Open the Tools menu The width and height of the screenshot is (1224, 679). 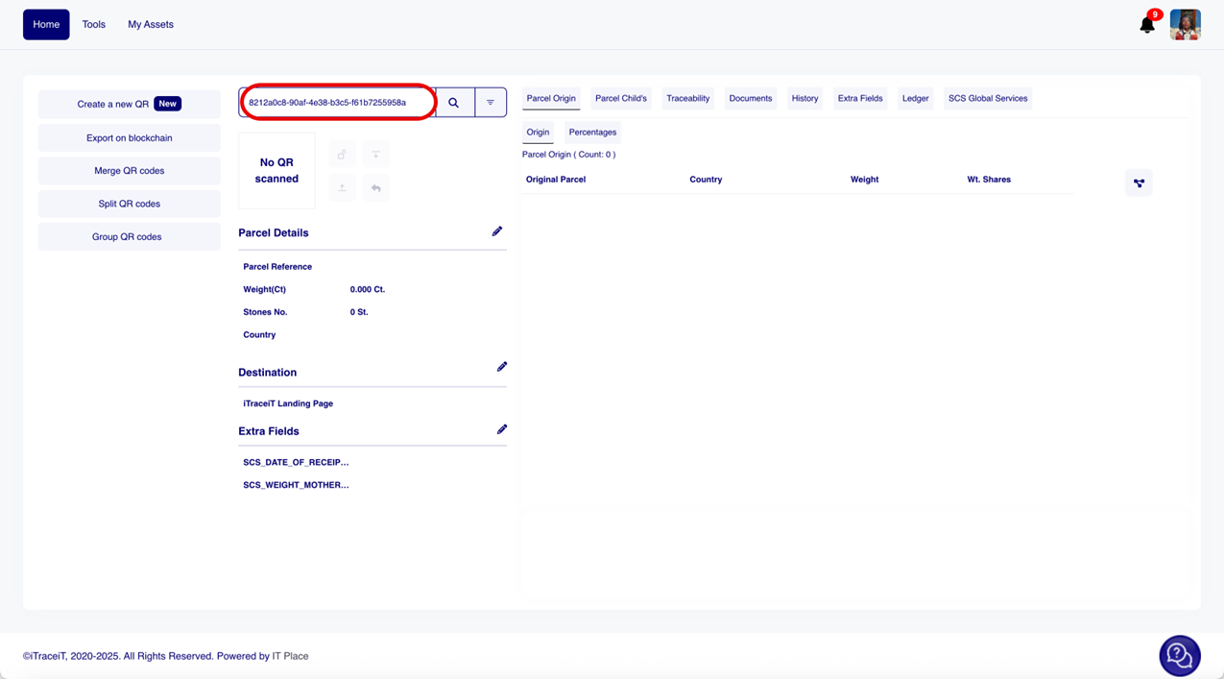94,24
